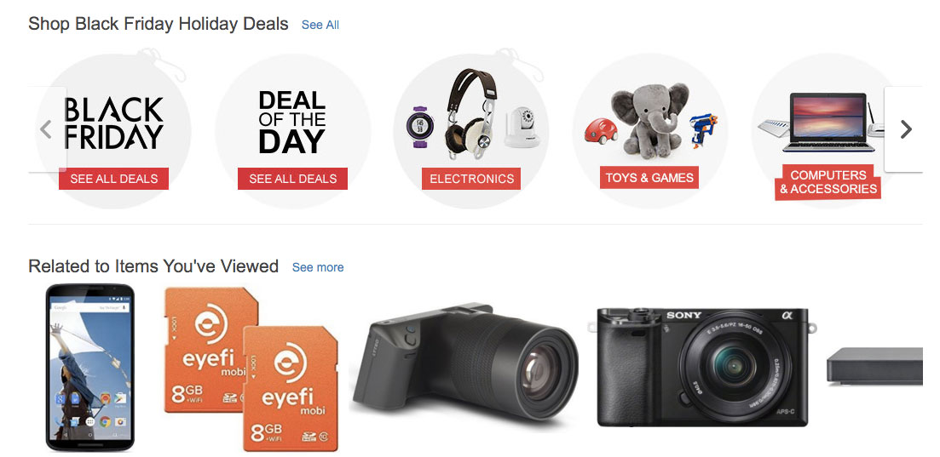940x457 pixels.
Task: Follow the See All link for holiday deals
Action: coord(320,26)
